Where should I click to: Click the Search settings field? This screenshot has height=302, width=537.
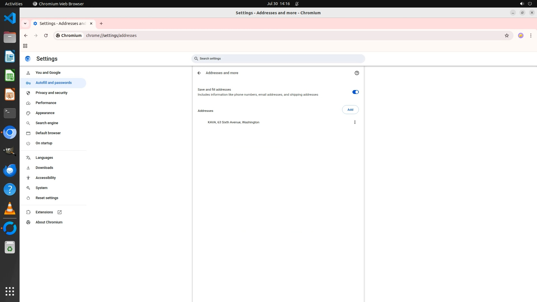tap(278, 59)
